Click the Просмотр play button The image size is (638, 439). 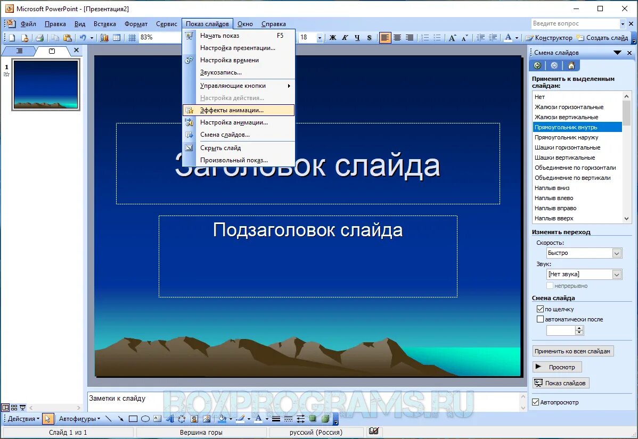click(557, 367)
